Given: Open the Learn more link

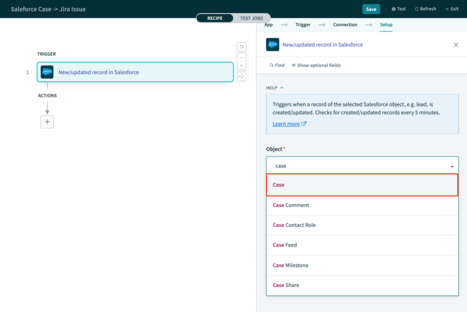Looking at the screenshot, I should [x=286, y=123].
